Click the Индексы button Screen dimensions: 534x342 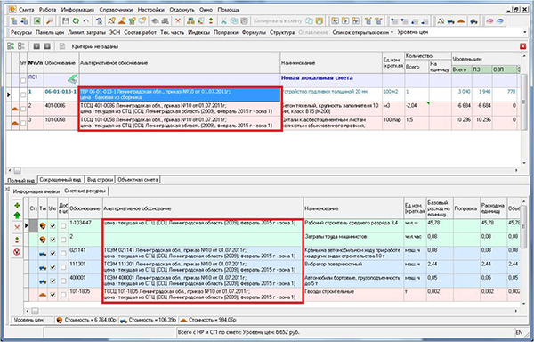198,32
